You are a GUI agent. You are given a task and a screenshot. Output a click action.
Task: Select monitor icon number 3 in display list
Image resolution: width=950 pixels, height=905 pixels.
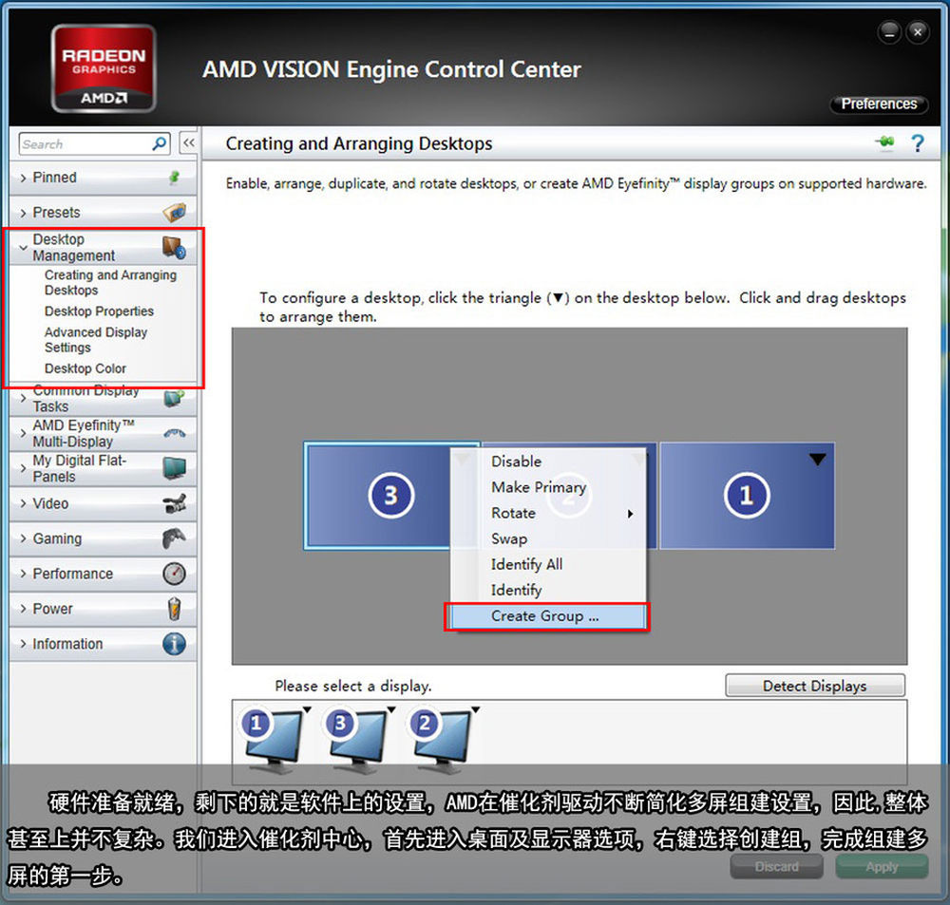click(357, 740)
